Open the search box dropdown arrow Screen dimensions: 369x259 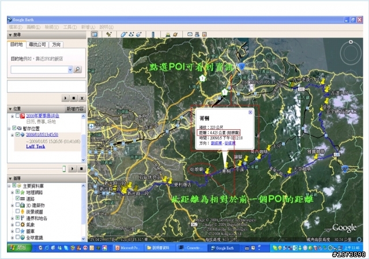[70, 70]
